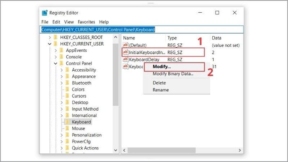Click the tree pane vertical scrollbar thumb
The image size is (288, 162).
coord(116,75)
